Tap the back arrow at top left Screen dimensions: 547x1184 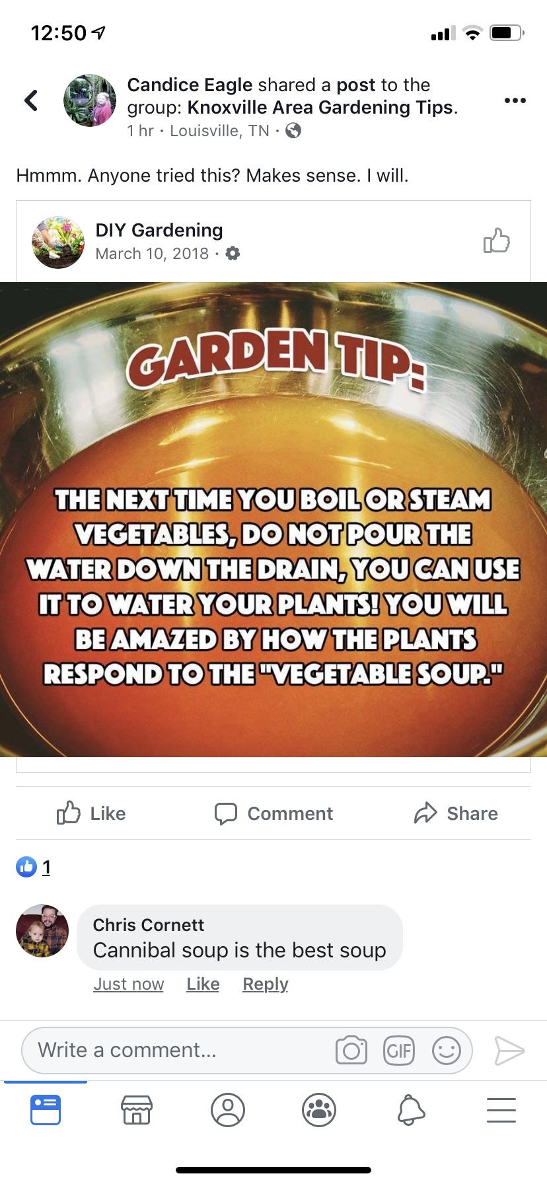pos(31,100)
